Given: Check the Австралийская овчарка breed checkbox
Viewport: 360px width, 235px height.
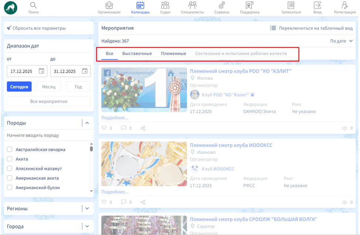Looking at the screenshot, I should click(10, 150).
